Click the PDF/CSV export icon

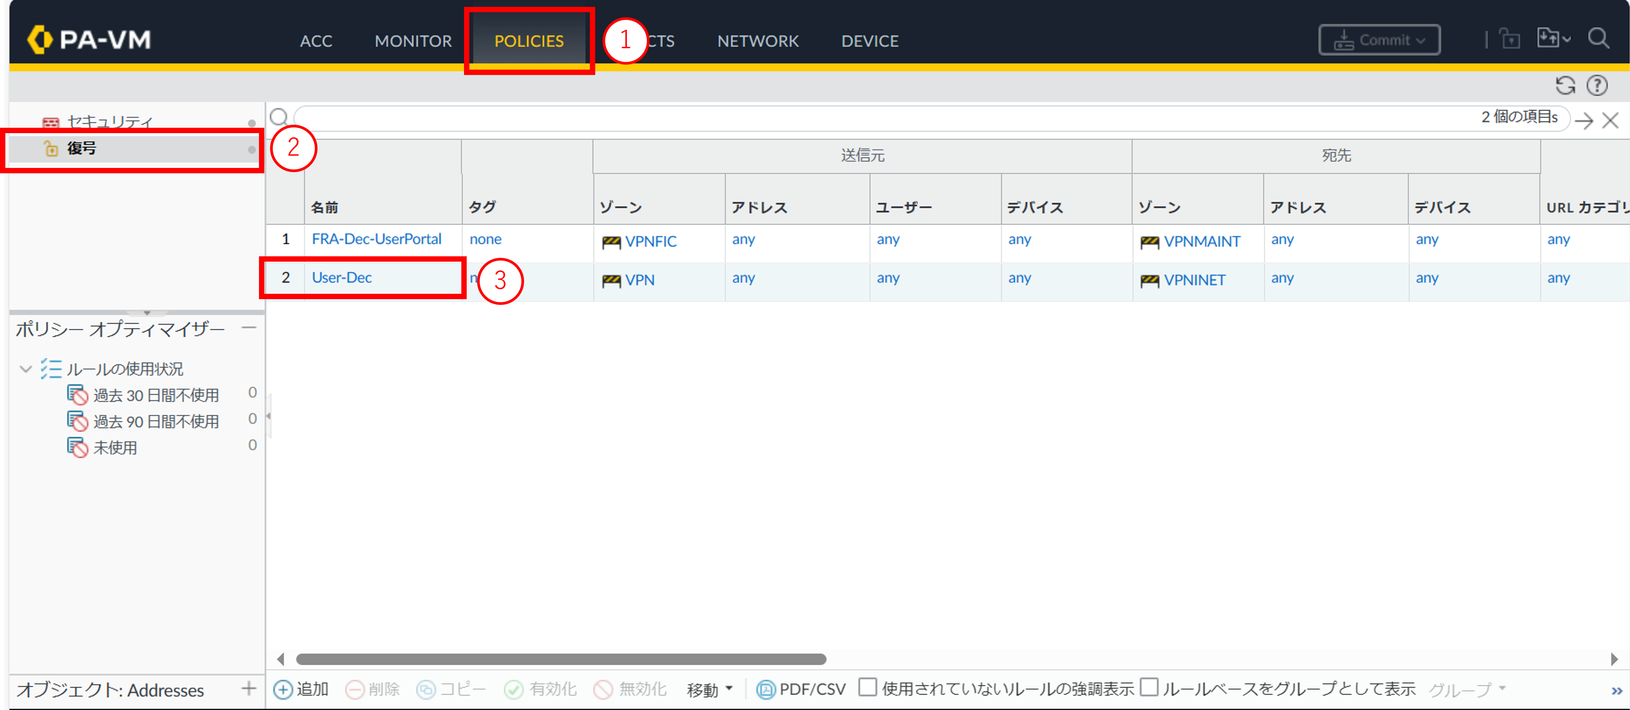pos(765,689)
